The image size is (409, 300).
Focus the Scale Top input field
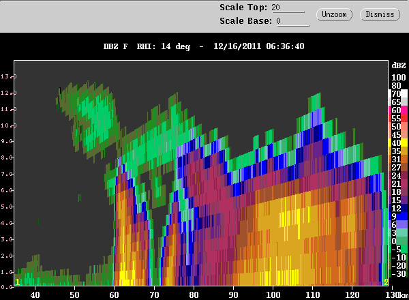click(288, 7)
